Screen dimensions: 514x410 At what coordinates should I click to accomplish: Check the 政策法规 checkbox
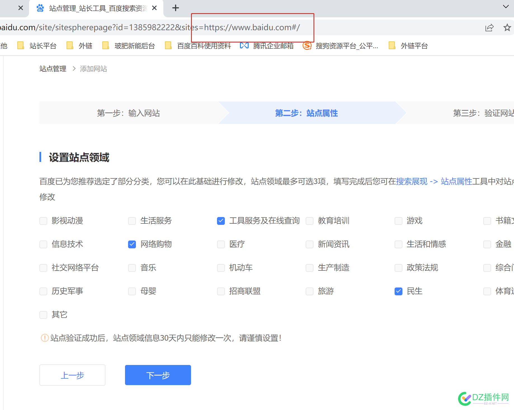pyautogui.click(x=399, y=268)
